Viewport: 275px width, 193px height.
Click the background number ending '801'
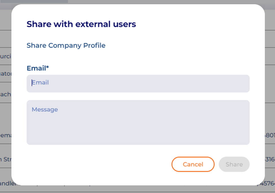coord(270,135)
